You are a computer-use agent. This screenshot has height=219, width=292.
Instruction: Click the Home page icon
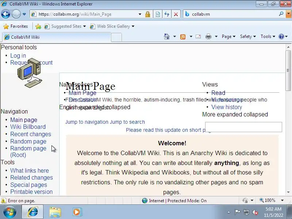[x=167, y=36]
